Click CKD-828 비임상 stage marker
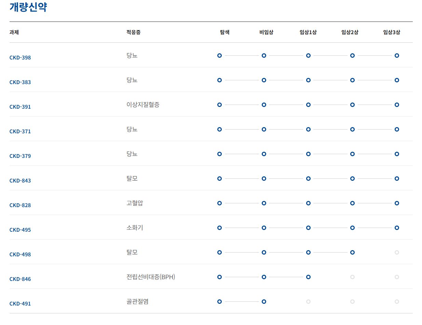 click(x=264, y=203)
